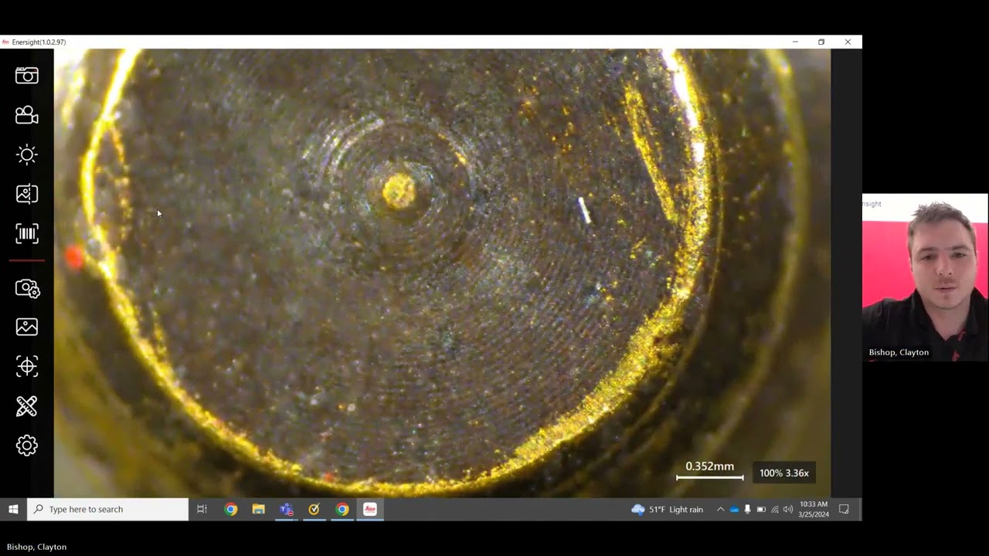Restore down the Enersight window
This screenshot has height=556, width=989.
click(821, 42)
